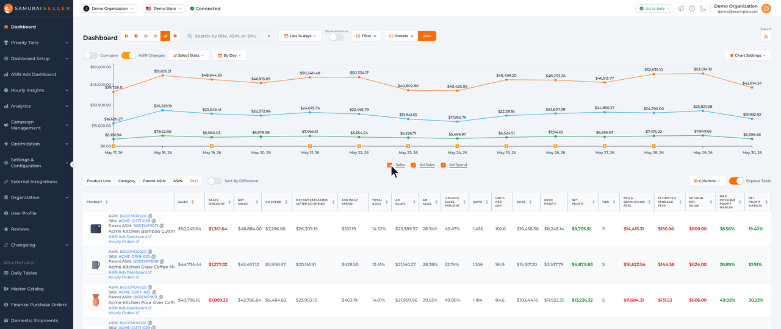The image size is (781, 329).
Task: Open Chart Settings dropdown
Action: click(748, 55)
